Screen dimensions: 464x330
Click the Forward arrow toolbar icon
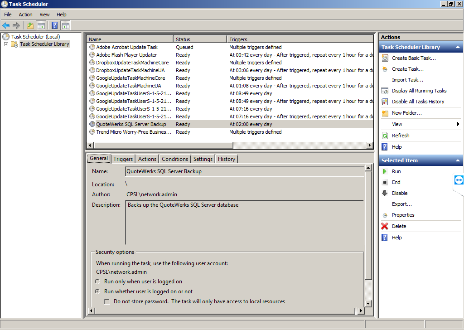coord(16,26)
